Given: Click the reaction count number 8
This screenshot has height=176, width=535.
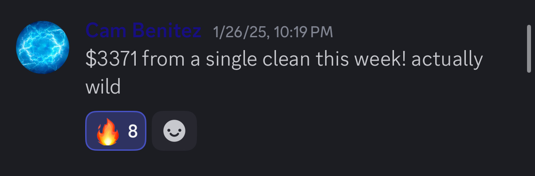Looking at the screenshot, I should 133,131.
